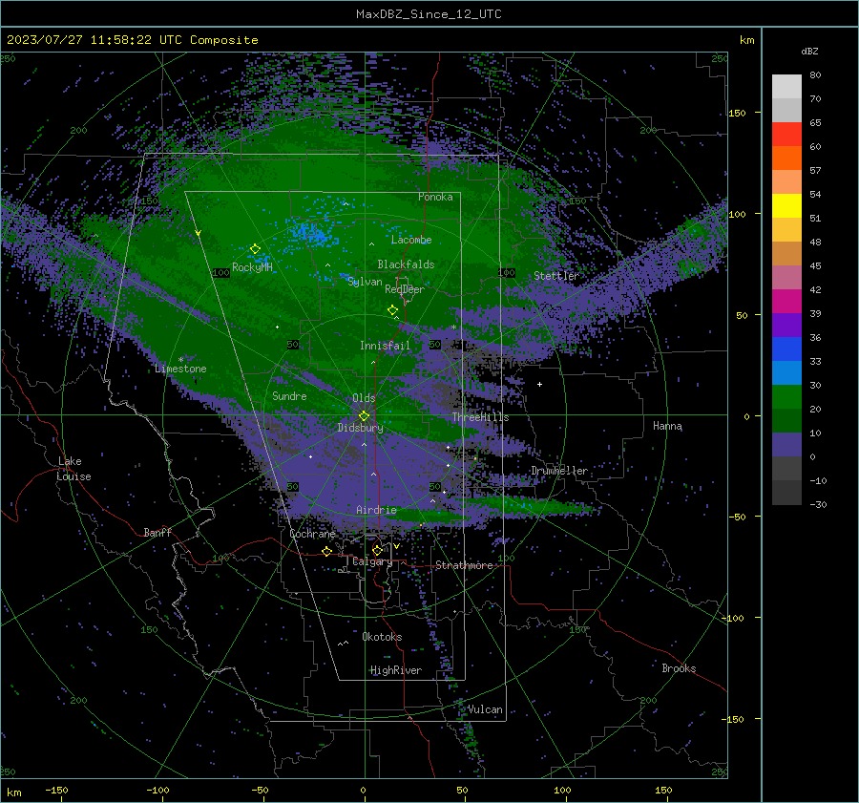The width and height of the screenshot is (859, 803).
Task: Click the yellow diamond radar site marker at Olds
Action: click(x=364, y=416)
